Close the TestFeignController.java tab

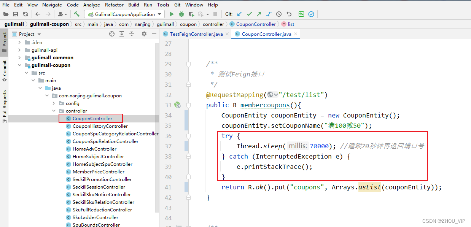point(227,34)
